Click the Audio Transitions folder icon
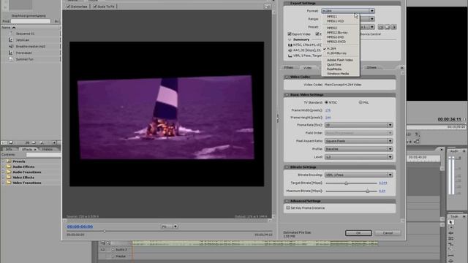The width and height of the screenshot is (468, 263). coord(9,172)
